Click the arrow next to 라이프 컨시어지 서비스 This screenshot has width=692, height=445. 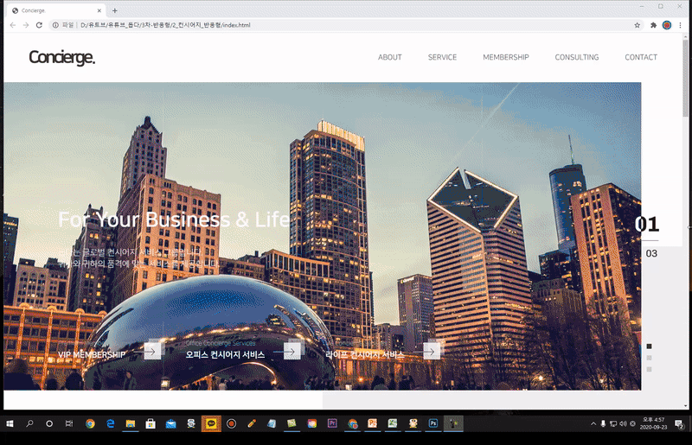pos(431,352)
